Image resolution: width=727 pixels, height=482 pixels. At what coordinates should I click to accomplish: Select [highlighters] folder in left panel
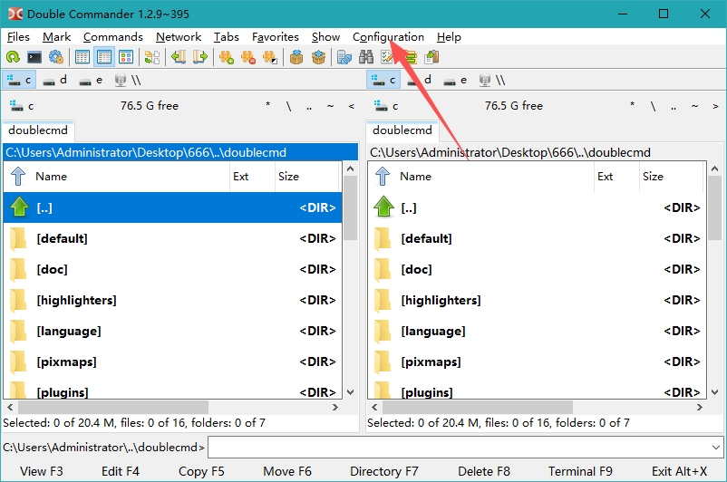(172, 300)
